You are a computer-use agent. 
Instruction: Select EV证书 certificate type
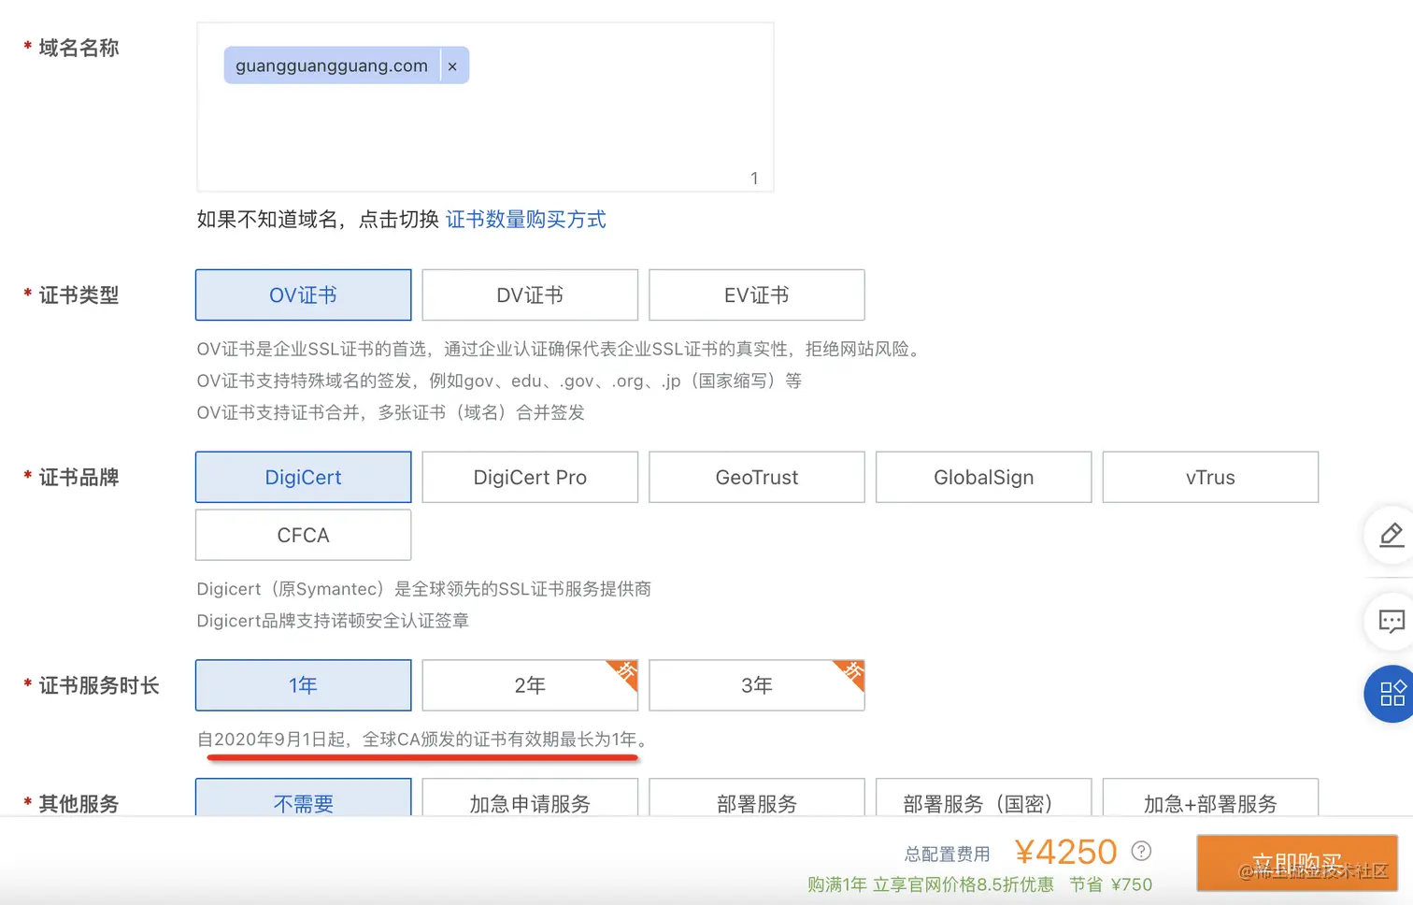point(757,295)
